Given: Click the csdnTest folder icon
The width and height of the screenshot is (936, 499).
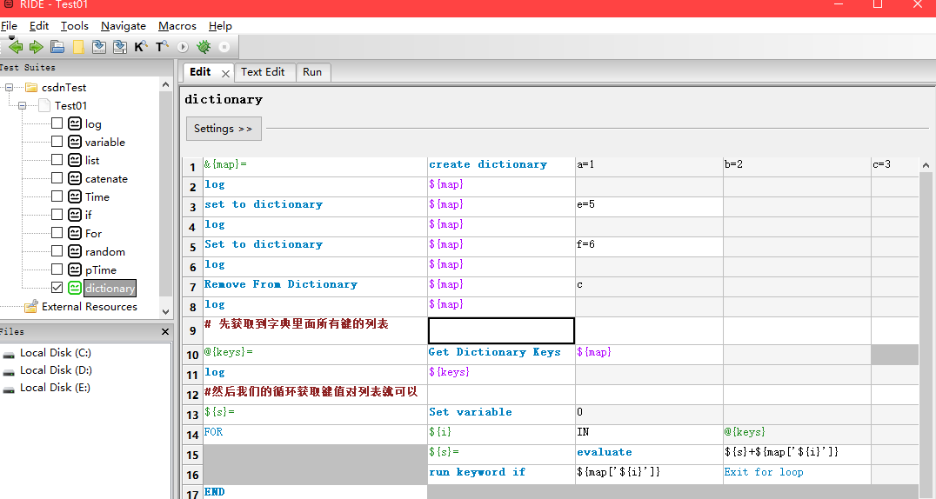Looking at the screenshot, I should tap(31, 88).
